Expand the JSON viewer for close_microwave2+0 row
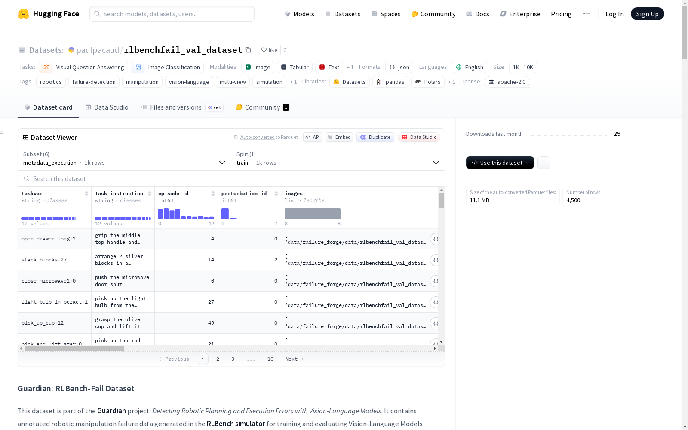Screen dimensions: 688x430 [x=435, y=281]
